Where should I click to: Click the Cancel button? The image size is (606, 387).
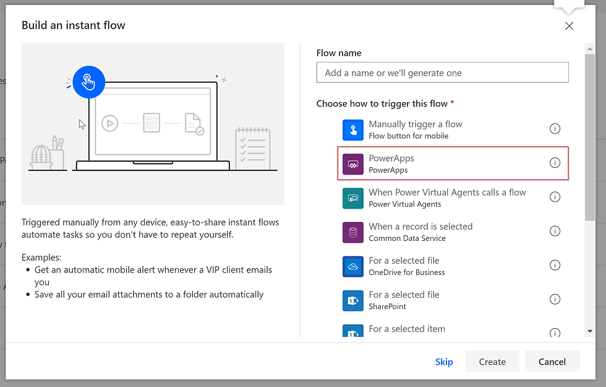552,362
